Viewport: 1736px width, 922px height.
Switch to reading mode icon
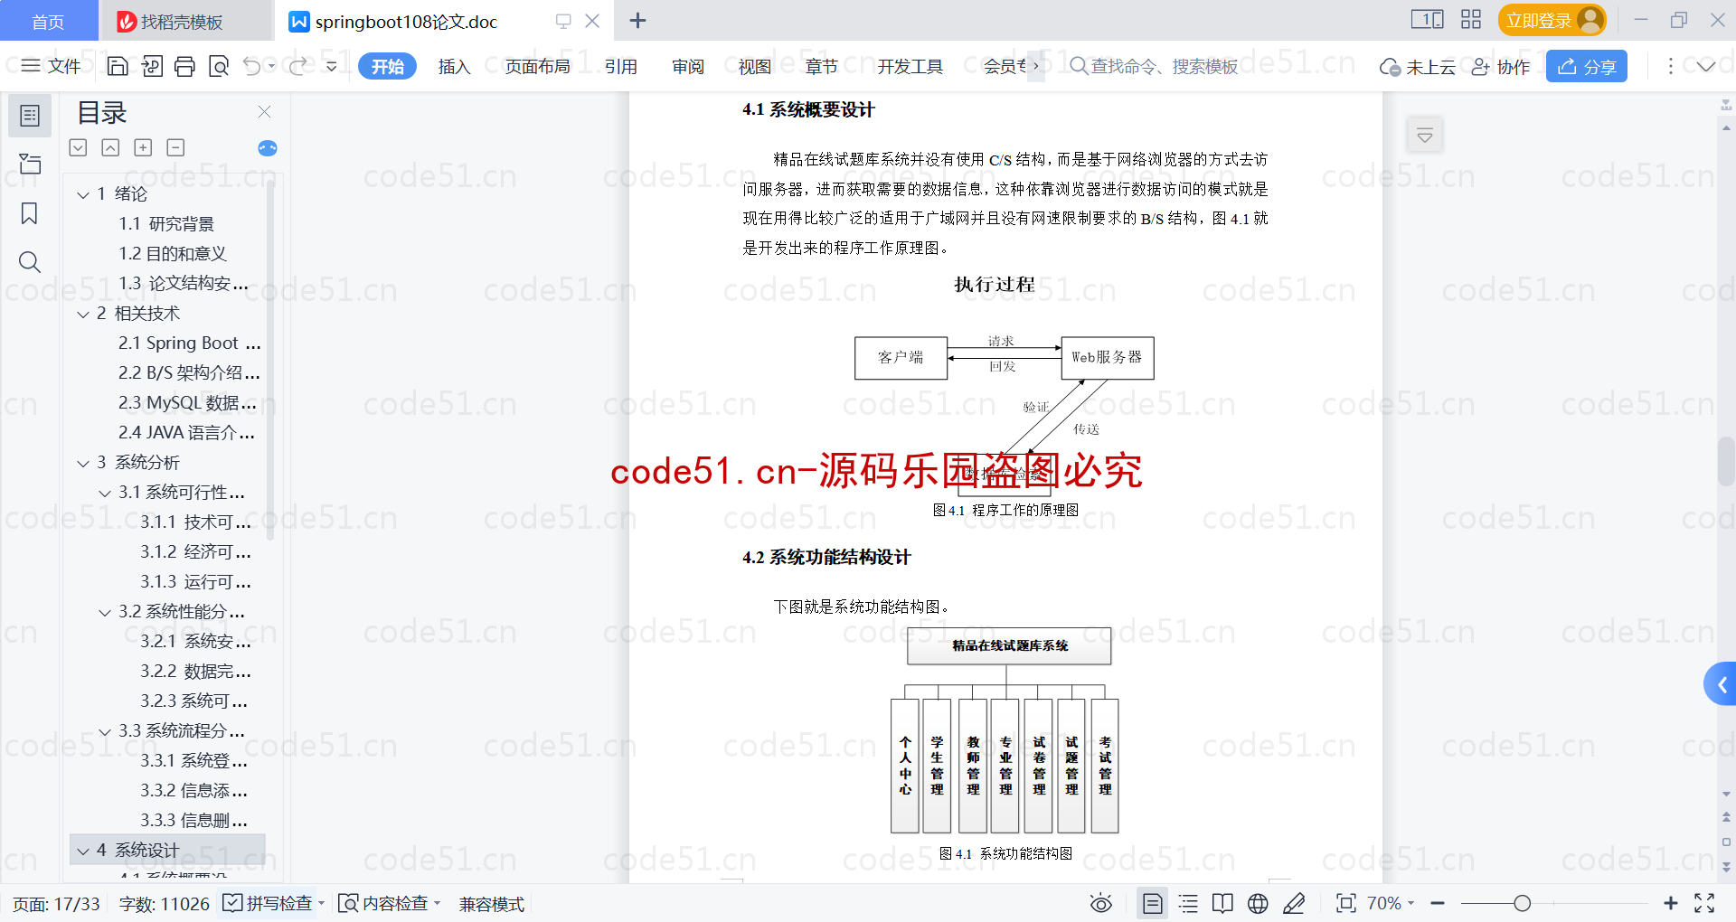[1222, 903]
